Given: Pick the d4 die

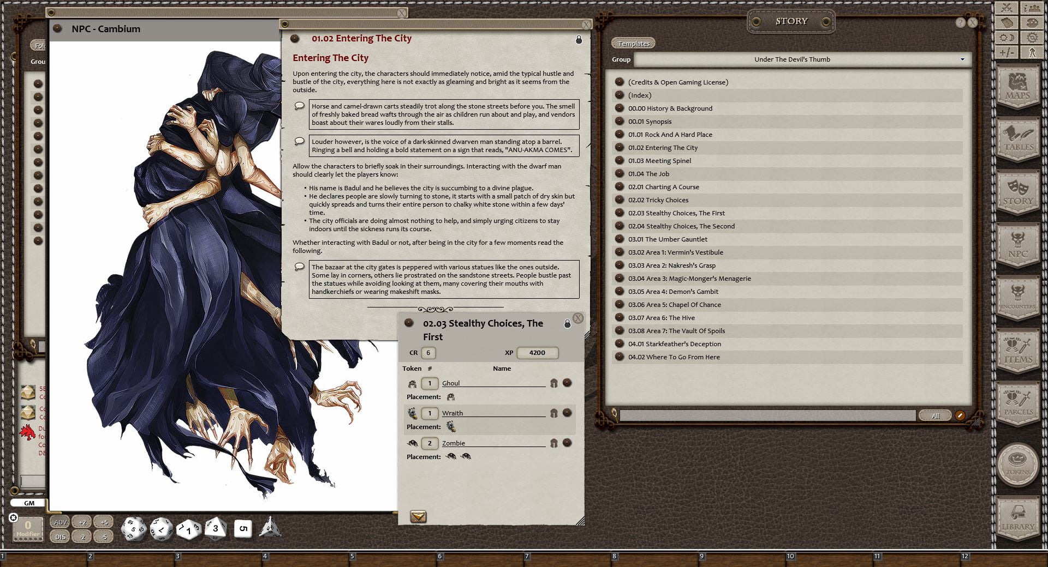Looking at the screenshot, I should point(270,527).
